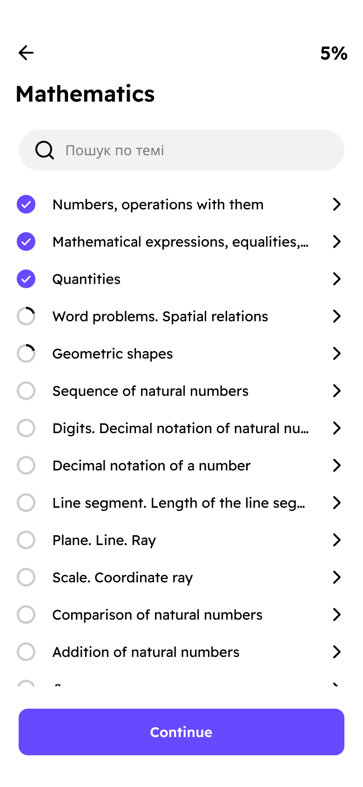Screen dimensions: 363x787
Task: Open the Line segment topic row
Action: click(179, 503)
